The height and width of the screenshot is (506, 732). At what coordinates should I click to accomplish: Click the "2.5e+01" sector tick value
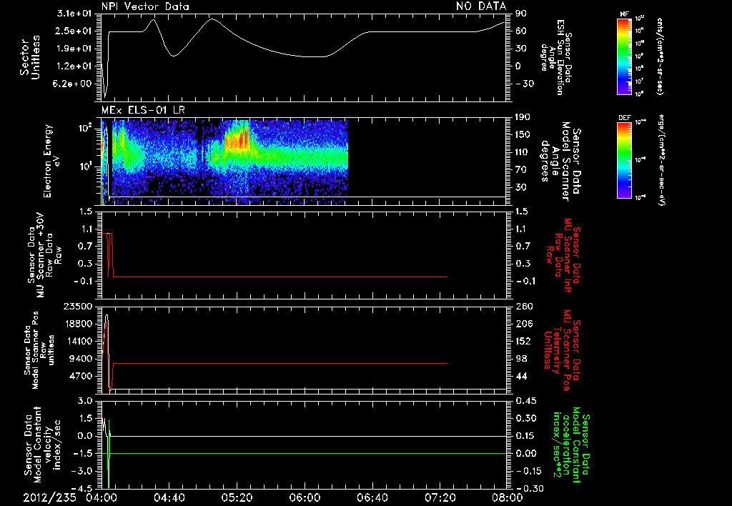74,31
